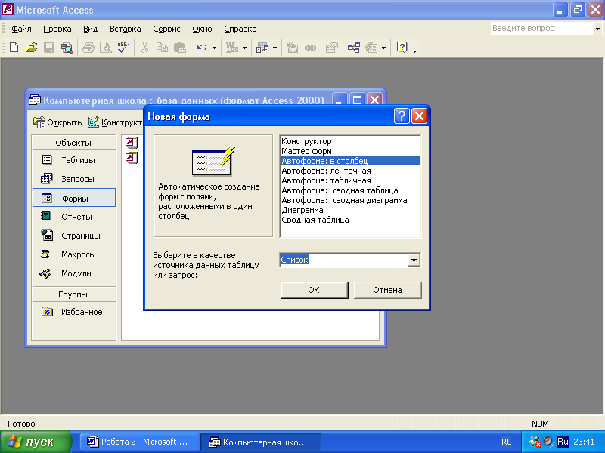Open the Правка menu
The image size is (605, 453).
57,29
